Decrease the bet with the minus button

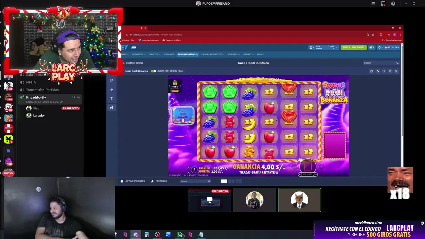tap(294, 167)
